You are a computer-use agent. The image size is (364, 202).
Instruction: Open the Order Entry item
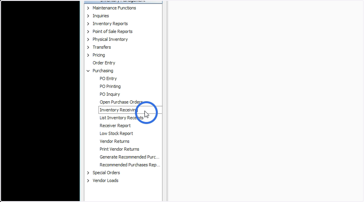[104, 63]
